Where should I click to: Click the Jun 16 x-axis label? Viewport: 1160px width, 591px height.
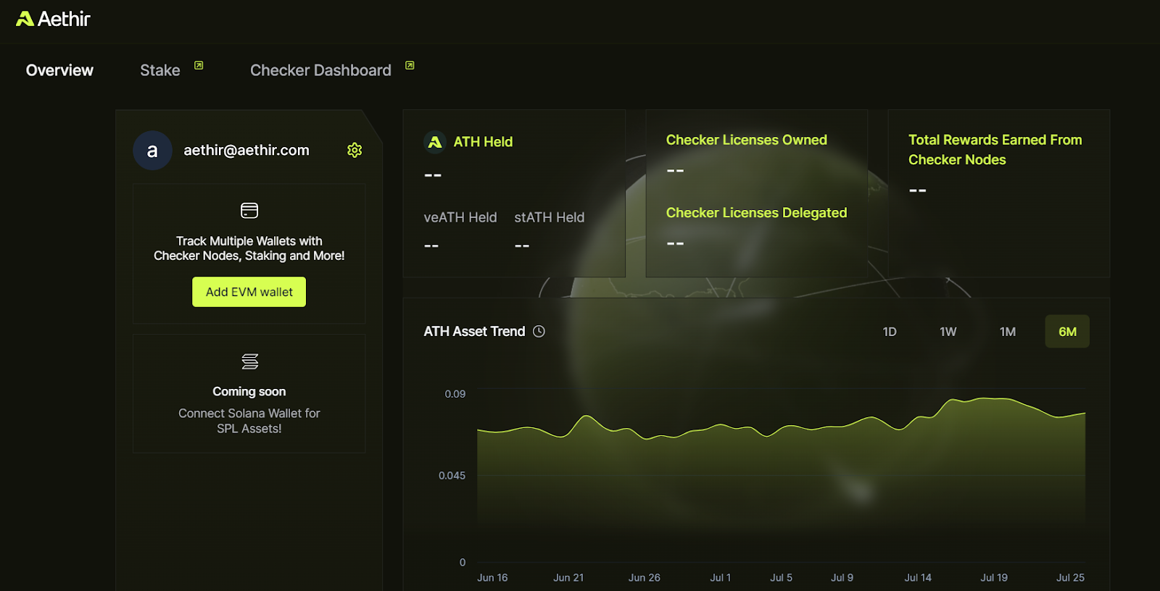pyautogui.click(x=492, y=578)
